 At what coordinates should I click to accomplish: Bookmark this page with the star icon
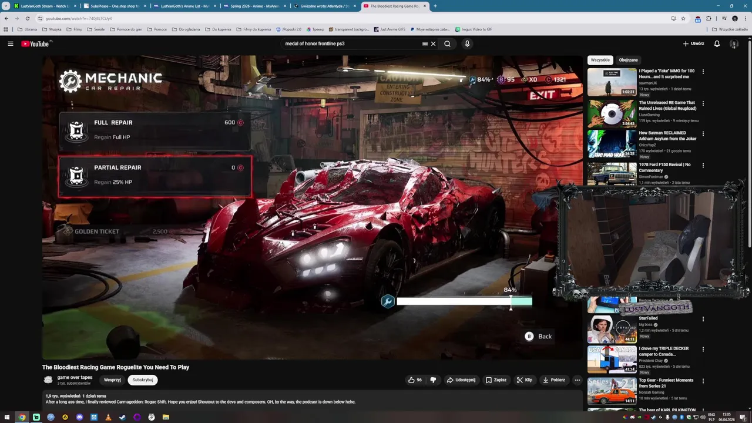(683, 18)
